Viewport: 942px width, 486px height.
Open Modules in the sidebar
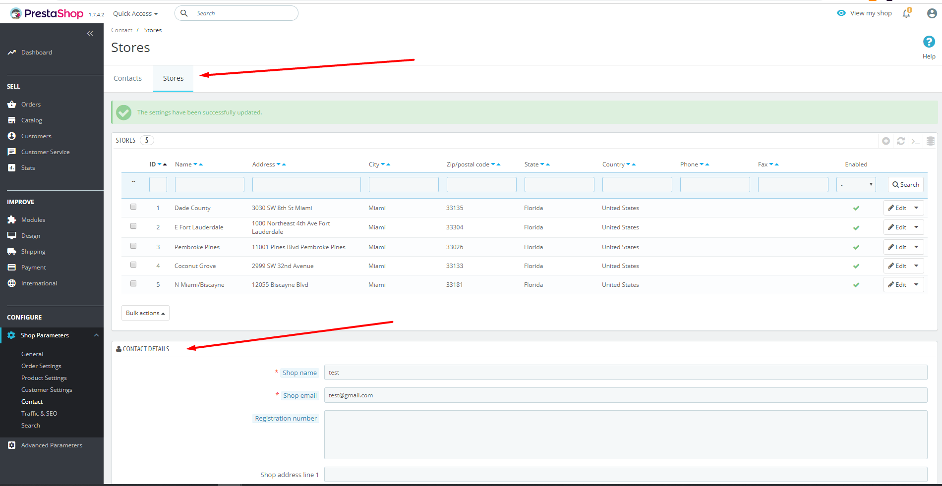click(33, 220)
